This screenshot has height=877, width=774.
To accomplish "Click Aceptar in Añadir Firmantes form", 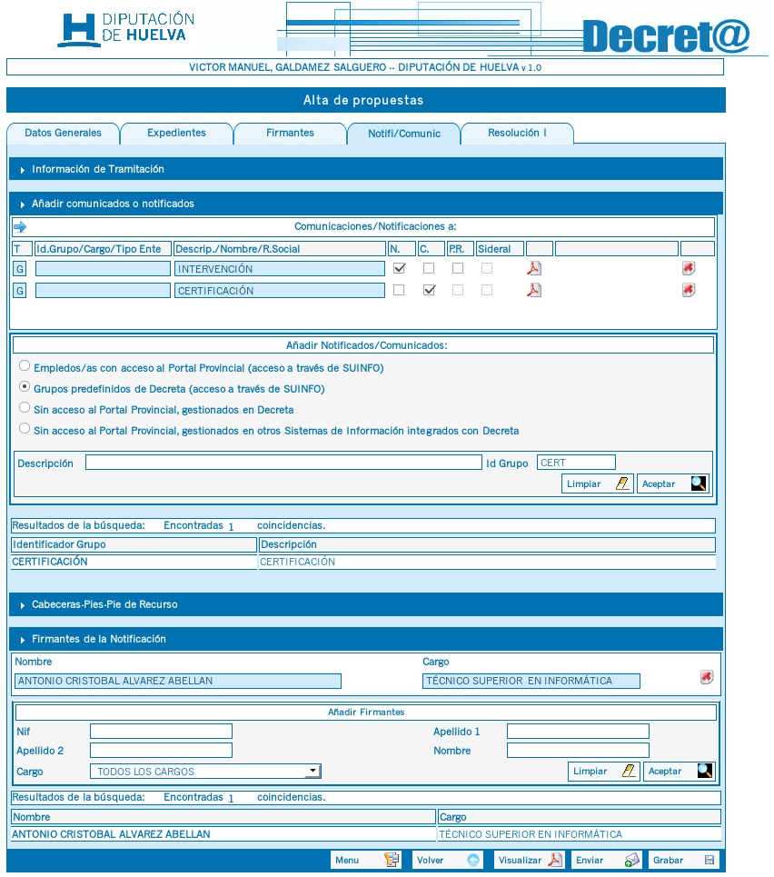I will [680, 772].
